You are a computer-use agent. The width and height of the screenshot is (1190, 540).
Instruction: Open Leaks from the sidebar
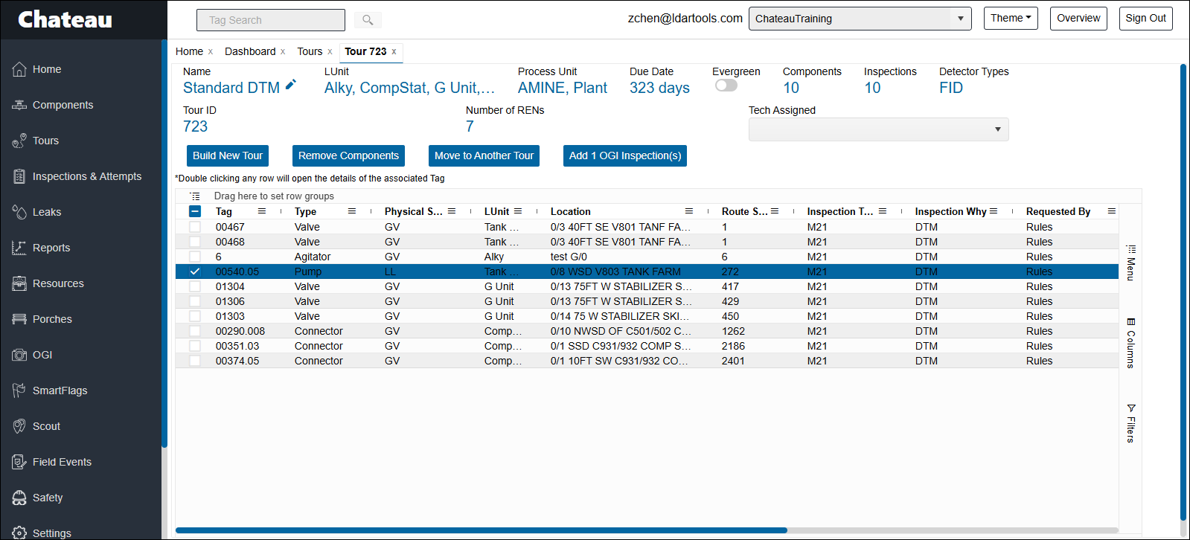pos(46,212)
